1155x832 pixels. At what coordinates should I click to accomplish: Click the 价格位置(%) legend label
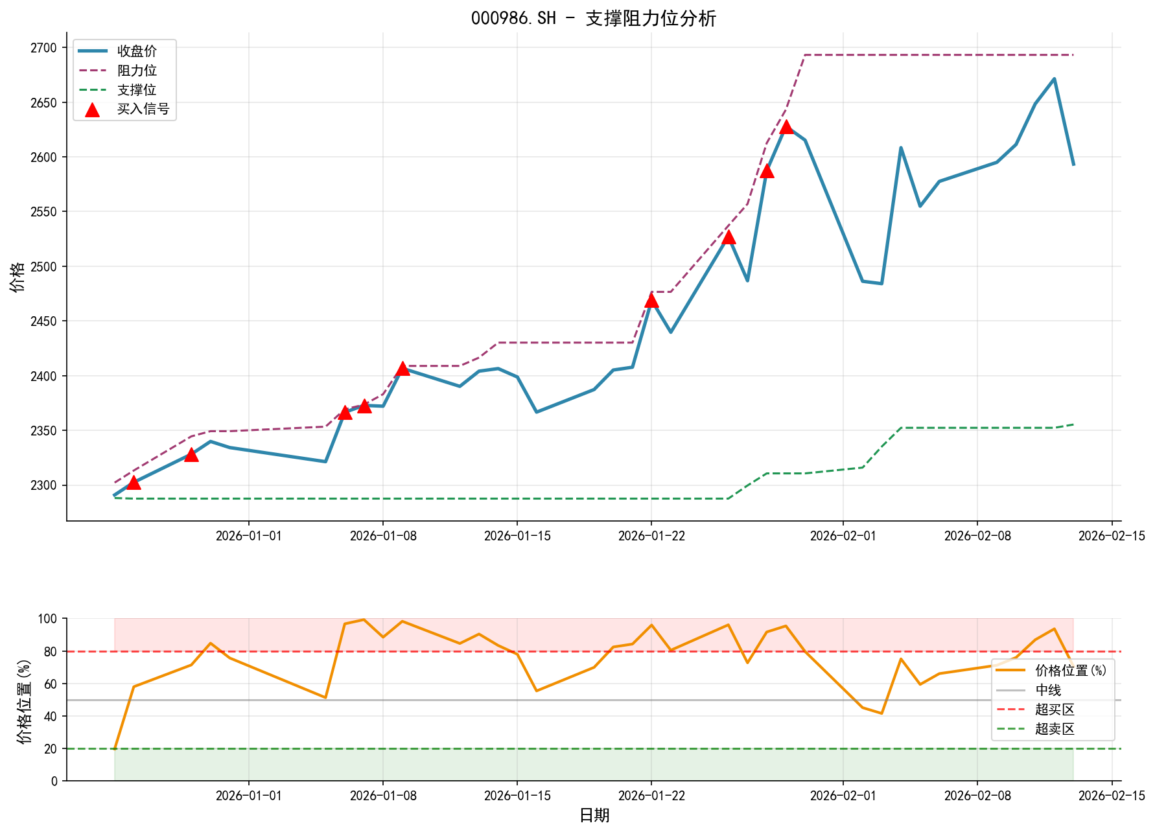point(1069,670)
